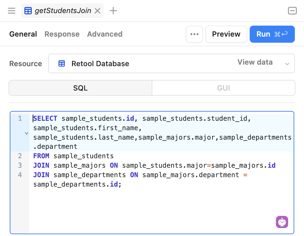Click the table icon on the getStudentsJoin tab
Screen dimensions: 304x236
point(28,11)
